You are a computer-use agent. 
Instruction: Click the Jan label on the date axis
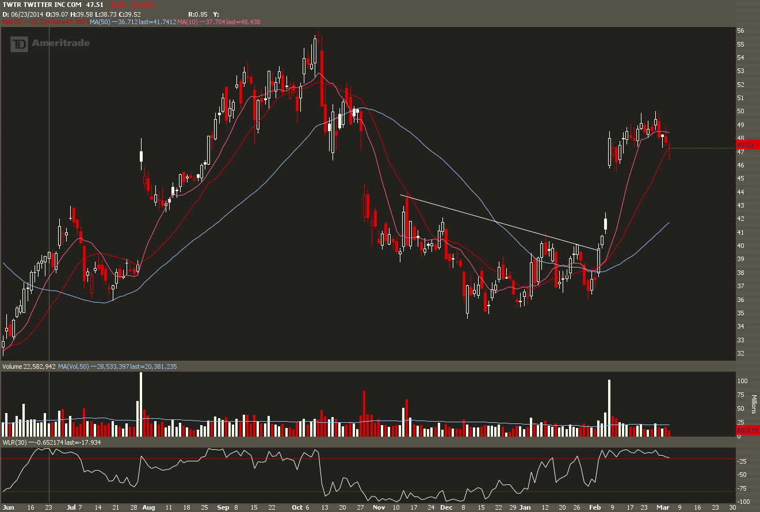tap(525, 508)
